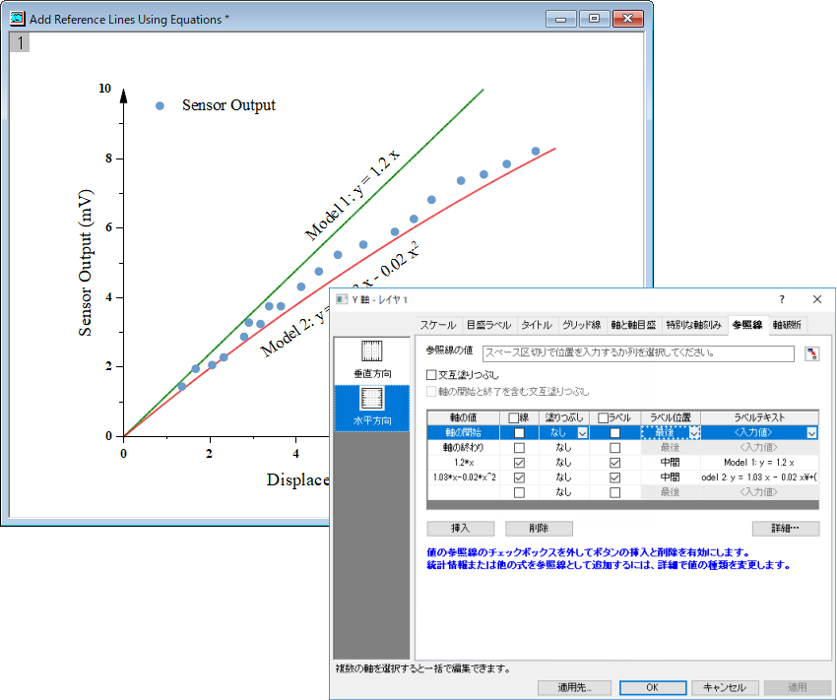Select the 1.2*x cell in 軸の値 column

[464, 463]
